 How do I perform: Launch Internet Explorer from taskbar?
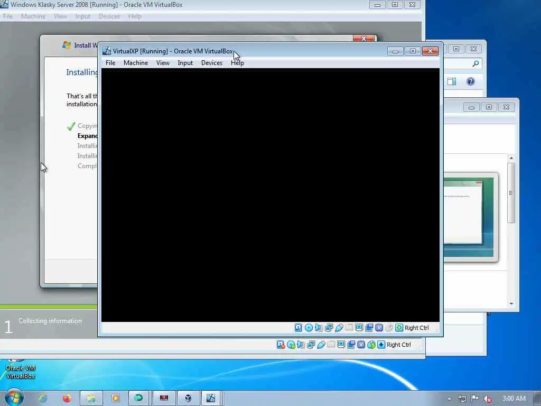(42, 399)
